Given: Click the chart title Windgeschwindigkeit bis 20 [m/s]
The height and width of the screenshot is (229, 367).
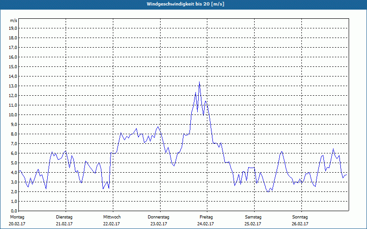Looking at the screenshot, I should tap(185, 4).
